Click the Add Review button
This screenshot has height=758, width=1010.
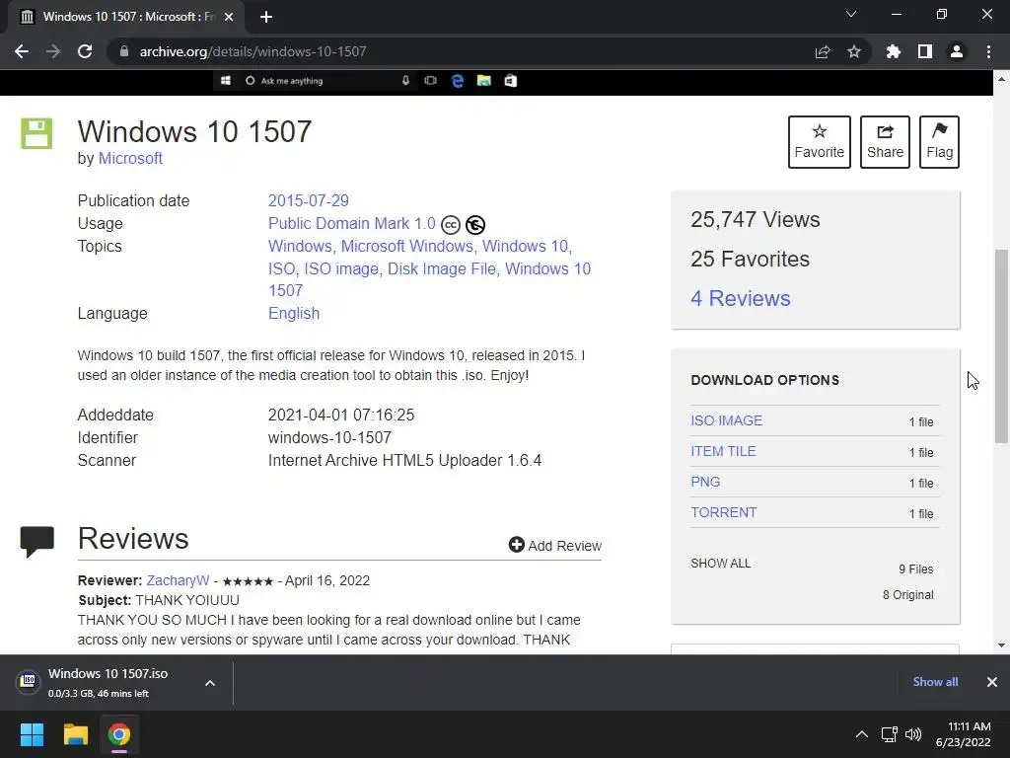(555, 545)
